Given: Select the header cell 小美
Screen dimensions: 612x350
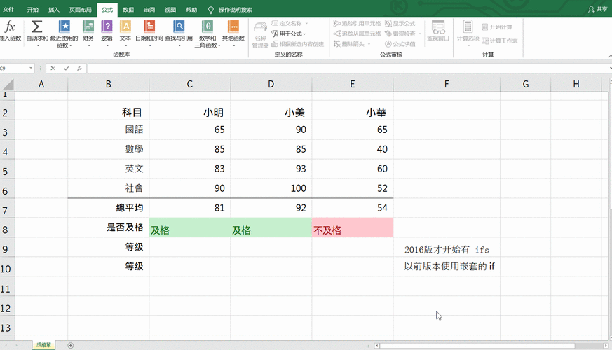Looking at the screenshot, I should 271,111.
